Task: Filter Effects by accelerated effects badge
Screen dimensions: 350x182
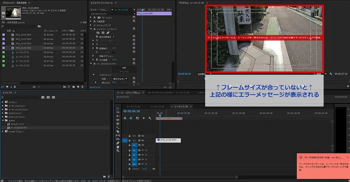Action: click(x=43, y=97)
